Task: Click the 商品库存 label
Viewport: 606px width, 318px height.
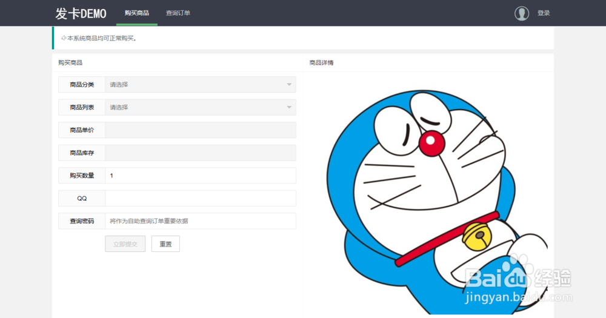Action: pyautogui.click(x=82, y=153)
